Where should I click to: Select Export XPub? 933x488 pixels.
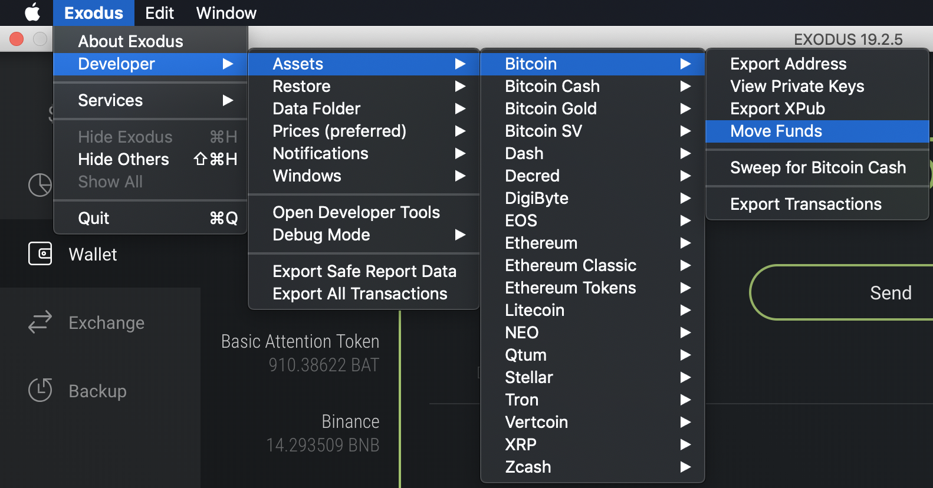(x=817, y=108)
